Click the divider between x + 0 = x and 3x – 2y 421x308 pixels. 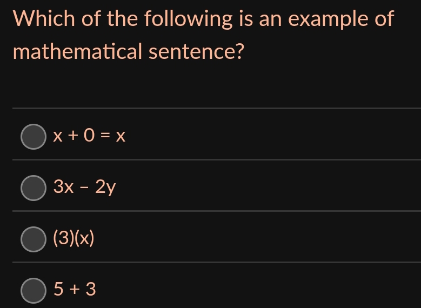[x=217, y=160]
